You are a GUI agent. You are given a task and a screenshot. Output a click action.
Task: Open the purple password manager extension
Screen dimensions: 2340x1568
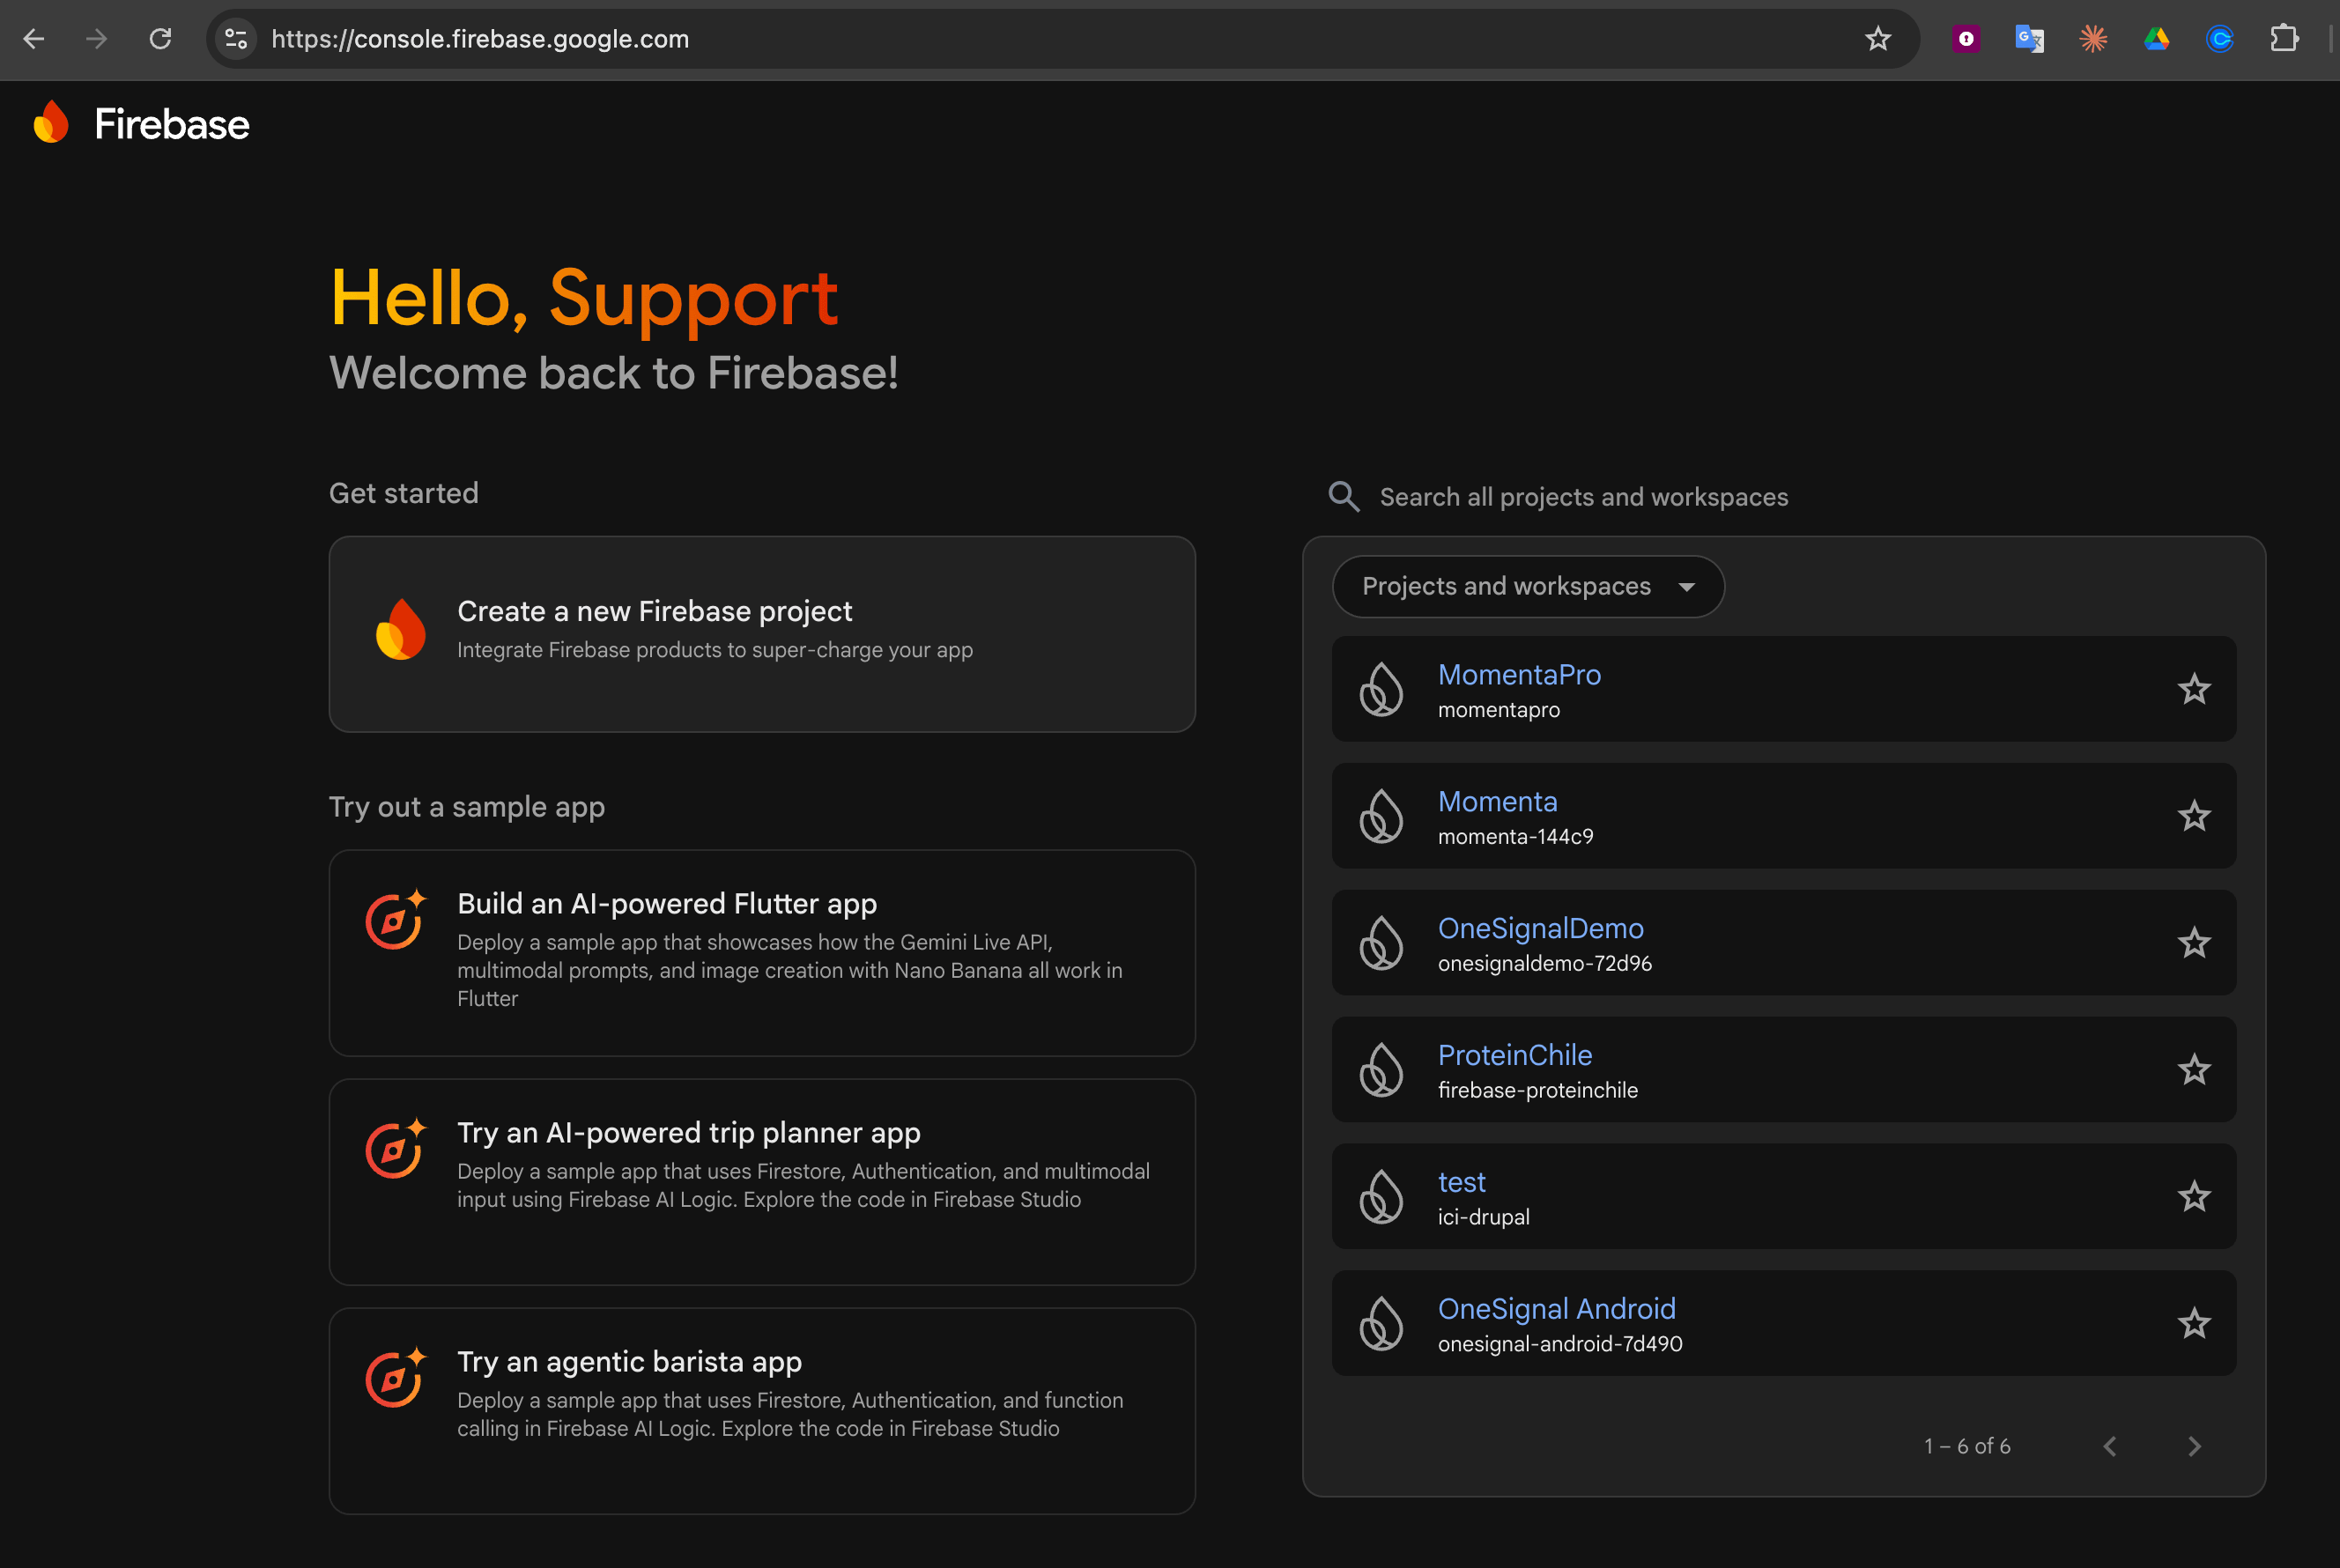pyautogui.click(x=1966, y=39)
